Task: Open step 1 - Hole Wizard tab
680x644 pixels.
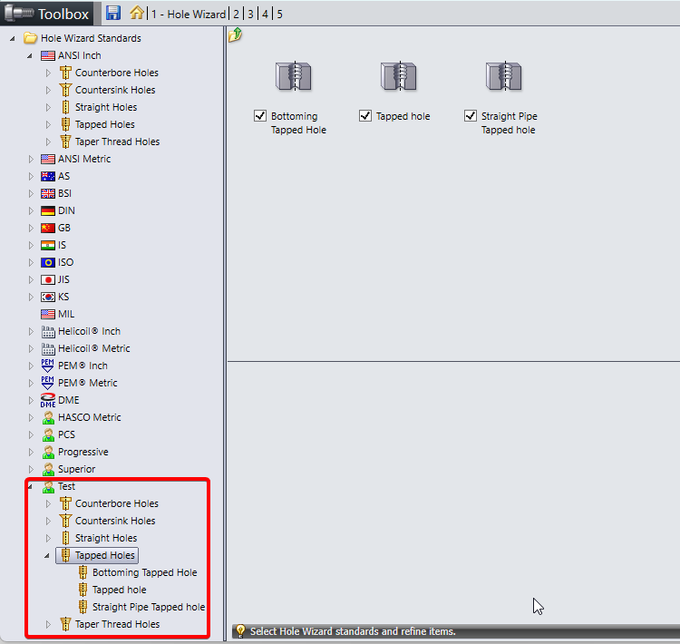Action: (x=189, y=15)
